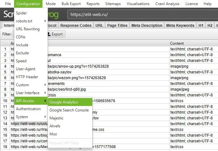Open Authentication configuration
This screenshot has height=151, width=218.
click(31, 109)
